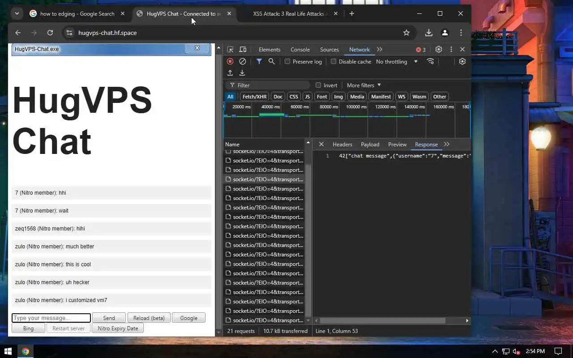Close the HugVPS-Chat.exe dialog
Image resolution: width=573 pixels, height=358 pixels.
[x=197, y=48]
